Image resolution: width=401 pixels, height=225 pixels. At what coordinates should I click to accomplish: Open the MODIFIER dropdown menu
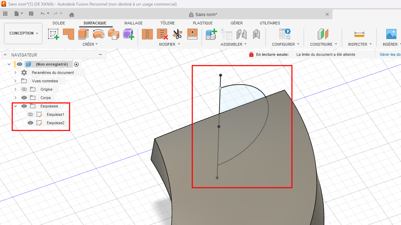pyautogui.click(x=170, y=44)
